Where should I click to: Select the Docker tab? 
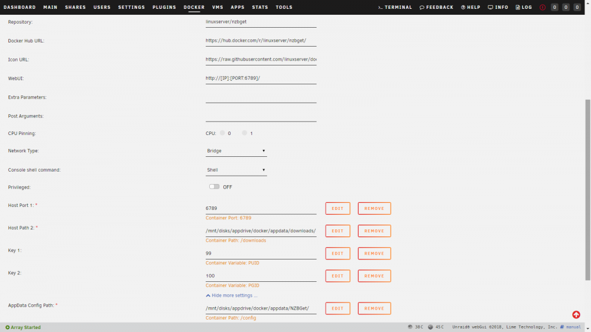194,7
